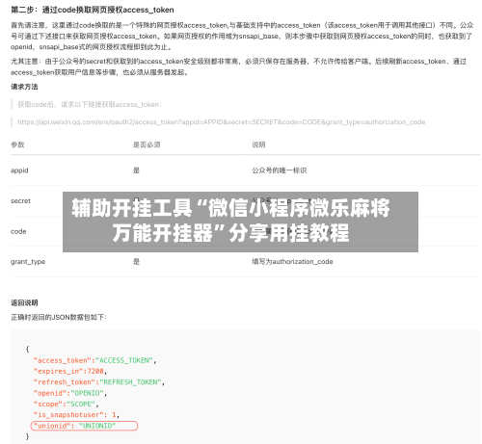Click the line '正确时返回的JSON数据包如下:'
This screenshot has width=482, height=444.
point(59,317)
